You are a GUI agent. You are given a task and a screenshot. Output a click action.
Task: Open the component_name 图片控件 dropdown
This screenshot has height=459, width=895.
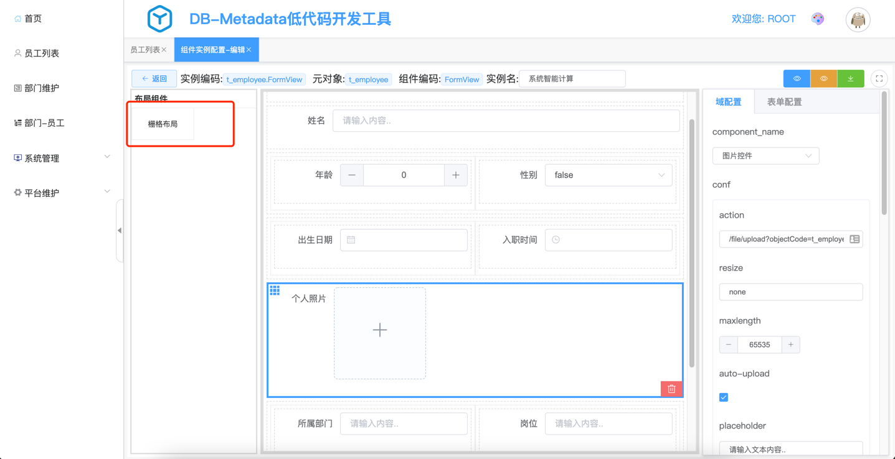point(765,156)
